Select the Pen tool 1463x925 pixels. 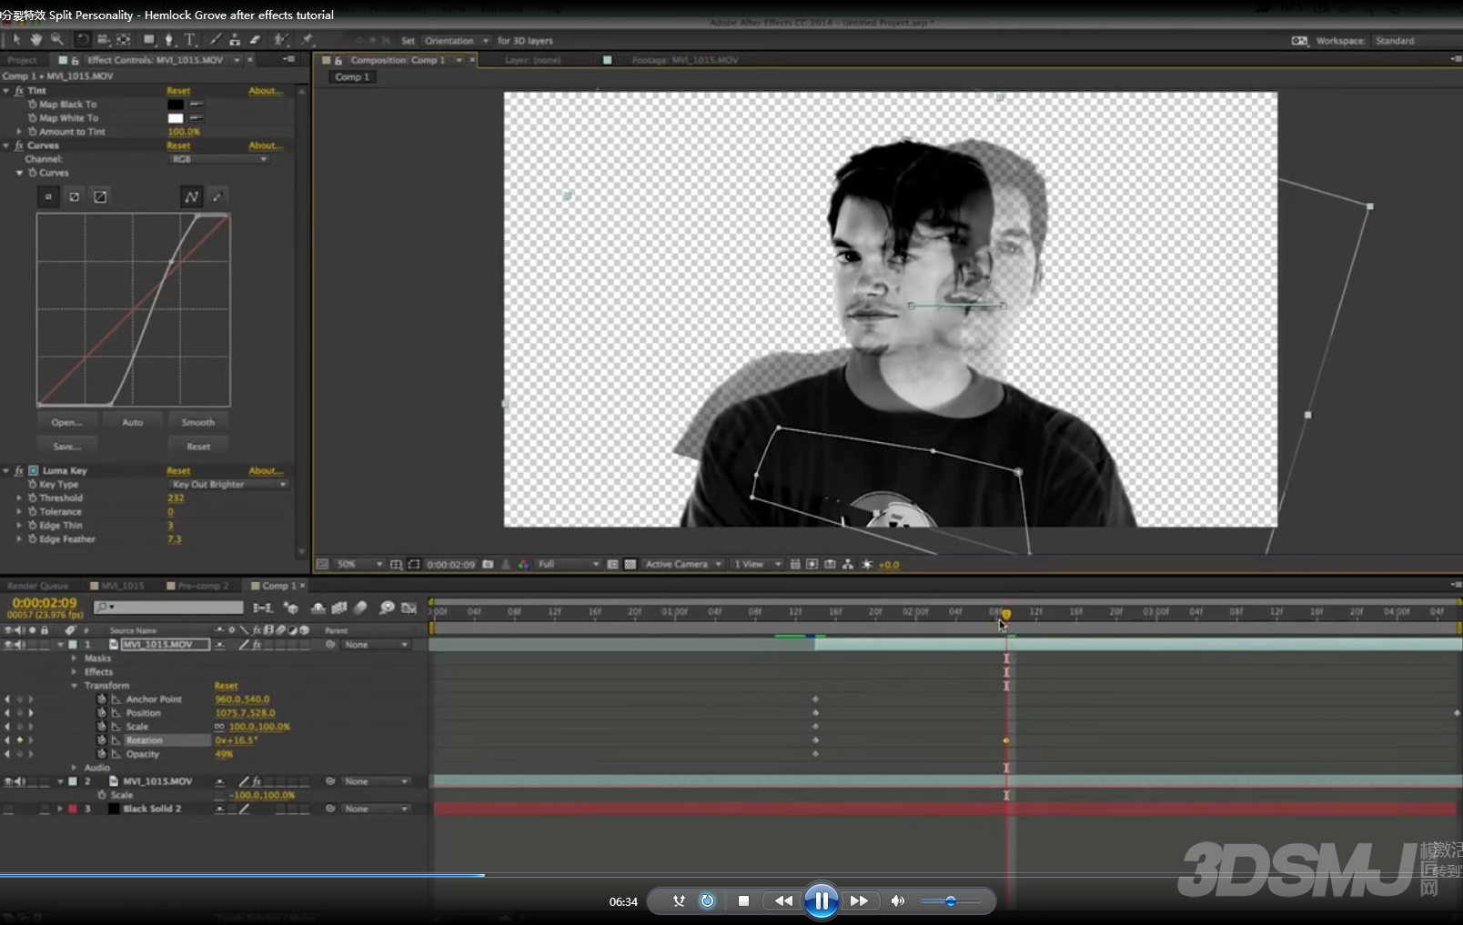169,40
